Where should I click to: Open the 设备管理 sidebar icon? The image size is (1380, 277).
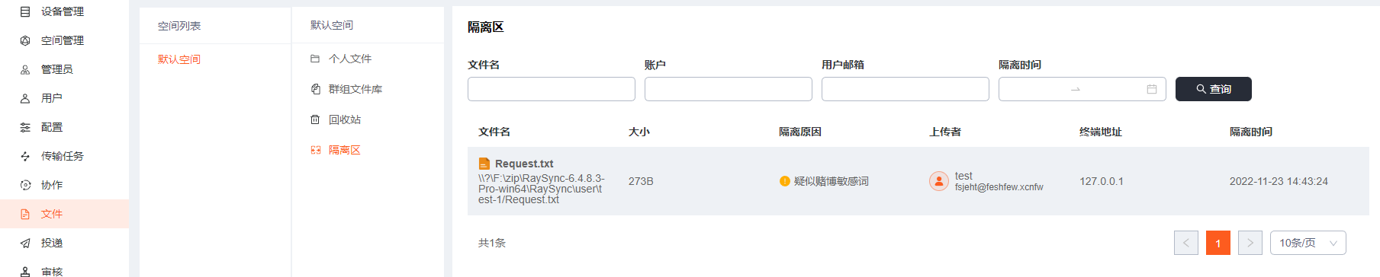25,11
